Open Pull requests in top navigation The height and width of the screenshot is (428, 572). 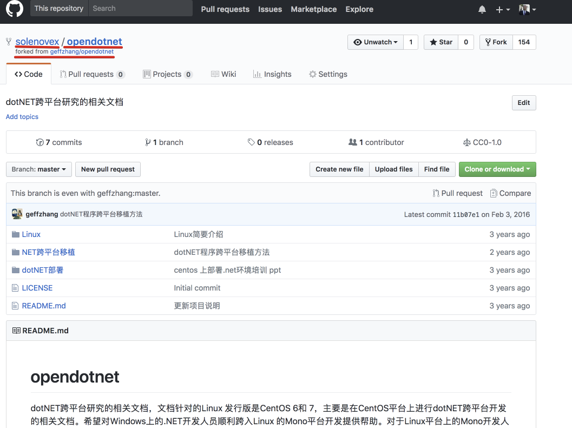click(x=225, y=9)
